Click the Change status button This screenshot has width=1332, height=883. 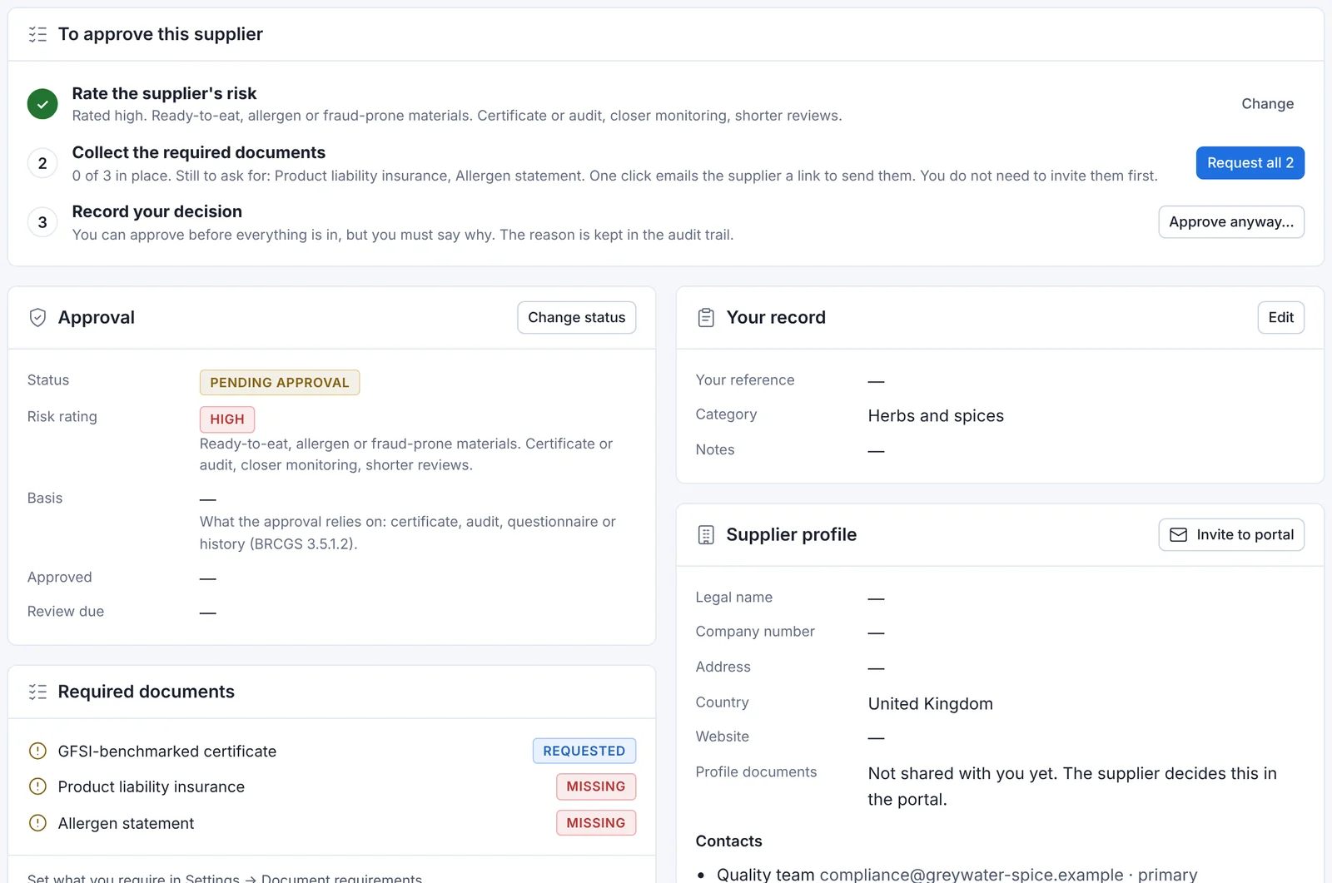point(576,317)
